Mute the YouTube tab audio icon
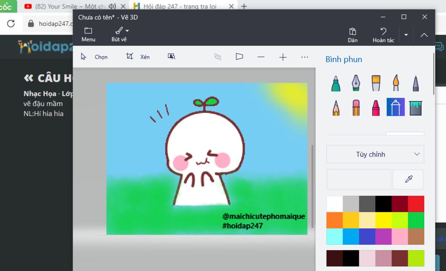The width and height of the screenshot is (446, 271). point(112,6)
